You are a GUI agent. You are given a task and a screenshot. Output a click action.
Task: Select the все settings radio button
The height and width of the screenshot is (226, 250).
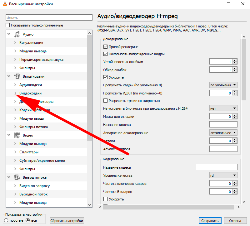27,220
